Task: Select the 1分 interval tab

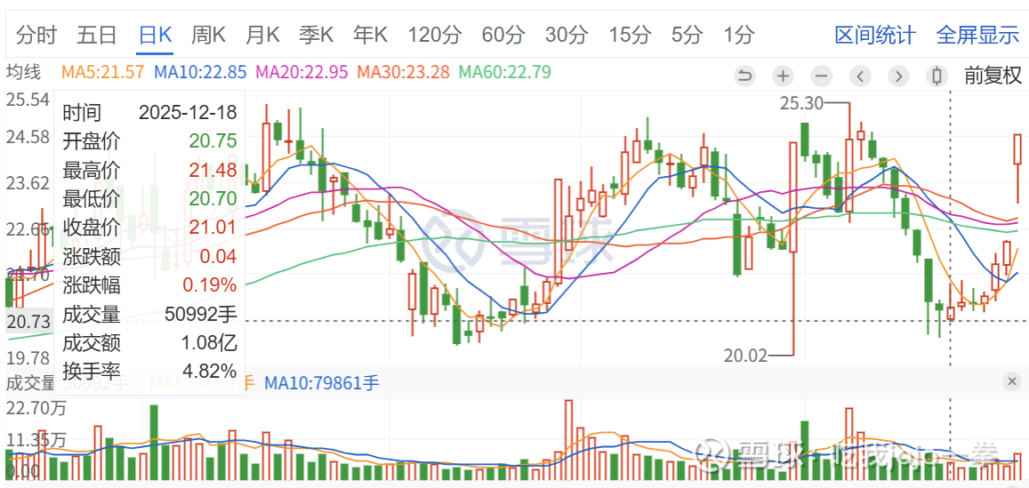Action: [738, 35]
